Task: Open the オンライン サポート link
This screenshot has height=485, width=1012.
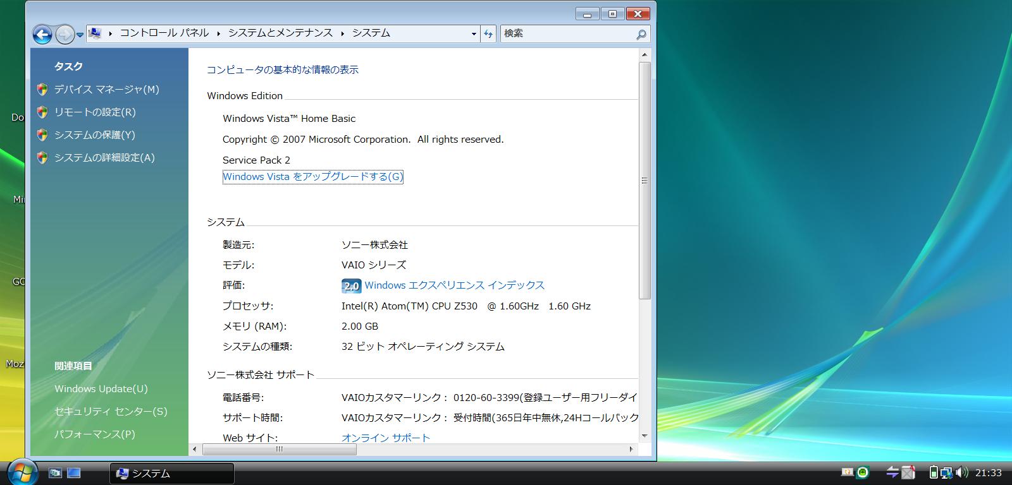Action: pos(386,438)
